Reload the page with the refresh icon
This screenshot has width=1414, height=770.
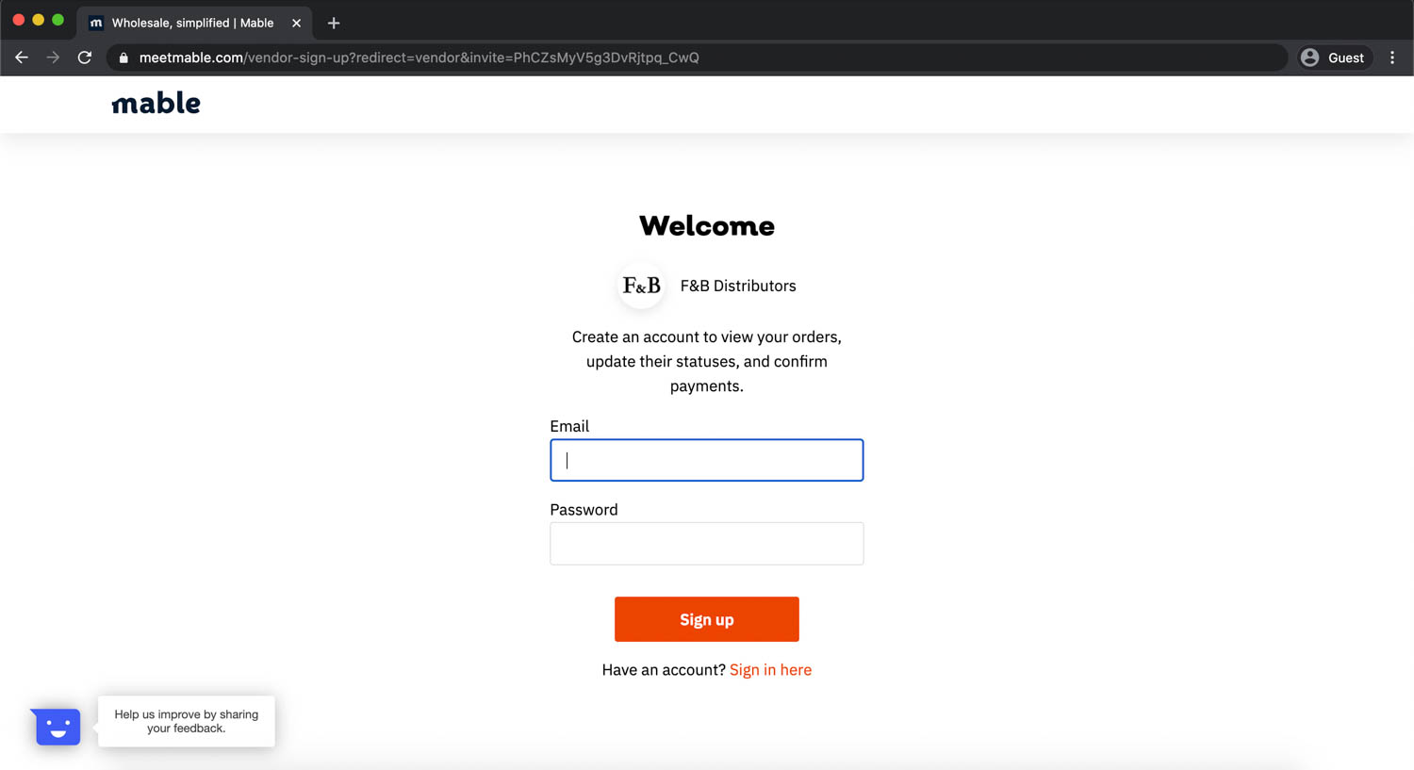tap(85, 57)
